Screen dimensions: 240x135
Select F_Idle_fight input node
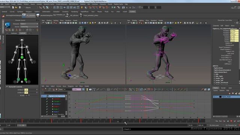pyautogui.click(x=218, y=76)
